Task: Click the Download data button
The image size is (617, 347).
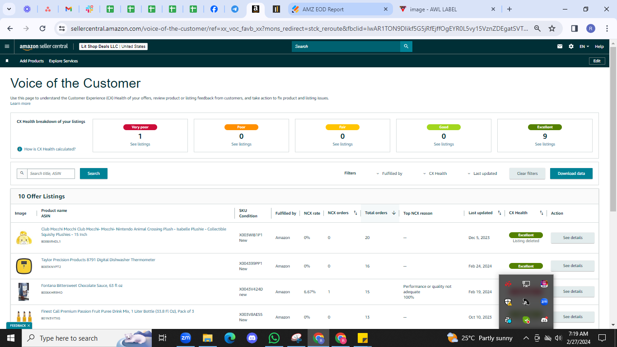Action: tap(571, 173)
